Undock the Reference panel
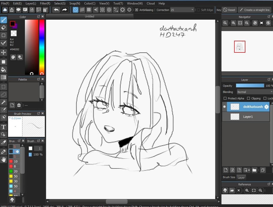Screen dimensions: 273x207 [x=269, y=184]
